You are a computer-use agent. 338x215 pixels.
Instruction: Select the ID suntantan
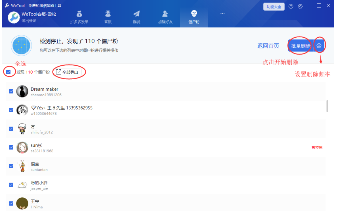tap(39, 170)
